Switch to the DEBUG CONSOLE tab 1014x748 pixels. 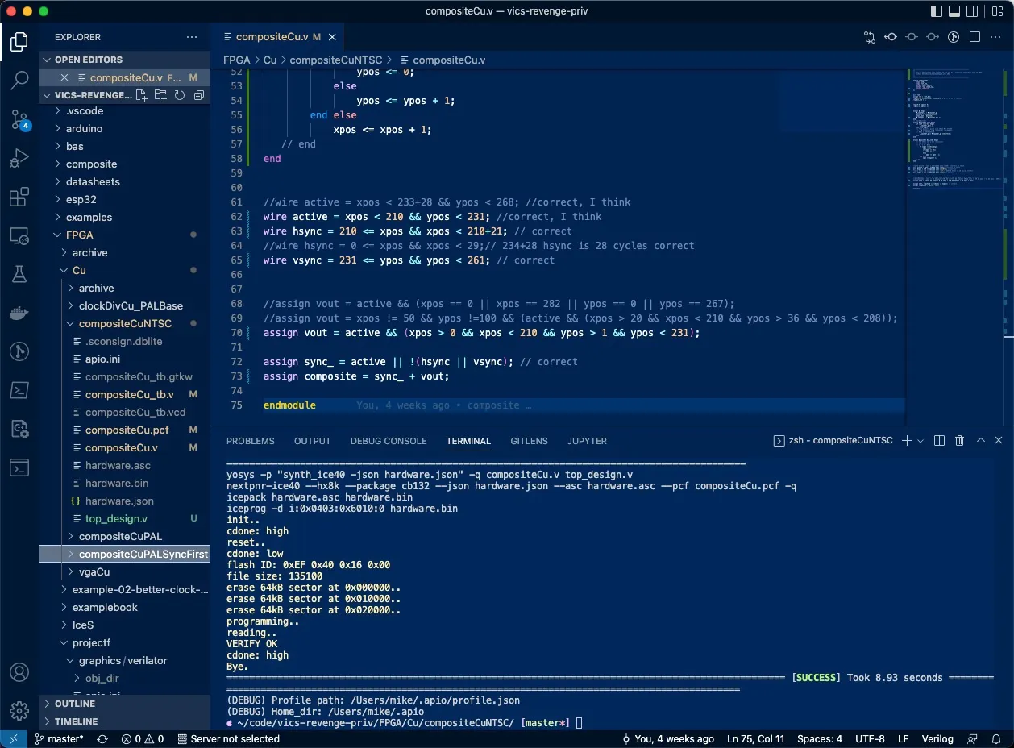[x=389, y=441]
